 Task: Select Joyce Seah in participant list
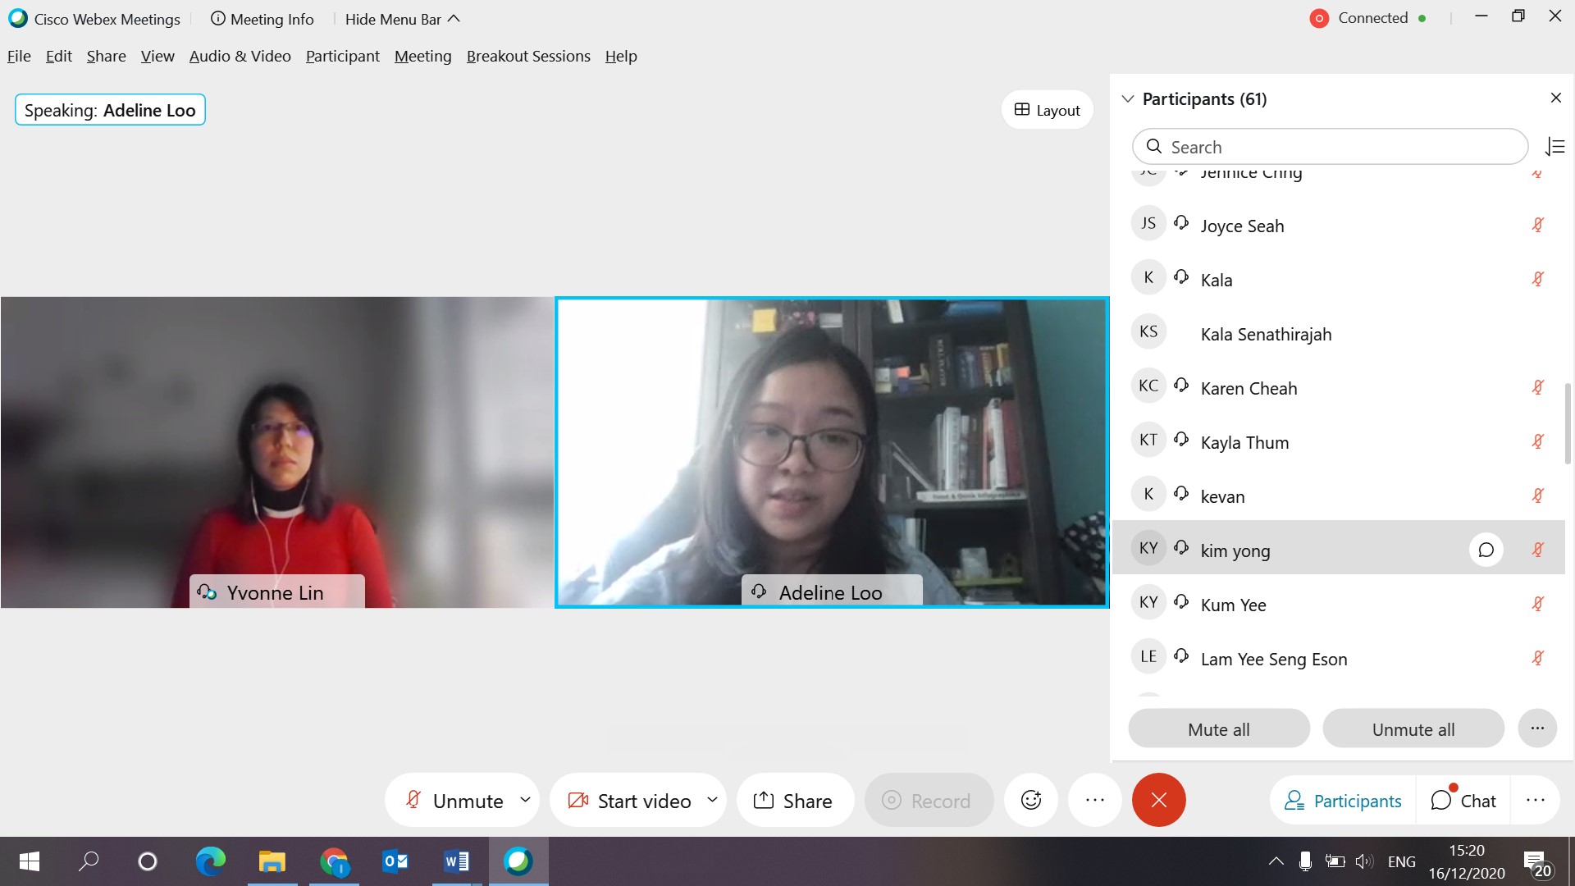coord(1338,225)
